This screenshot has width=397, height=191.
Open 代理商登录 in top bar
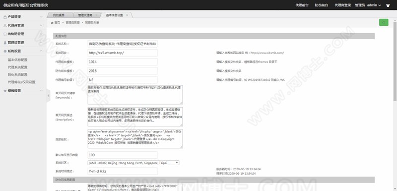point(343,5)
